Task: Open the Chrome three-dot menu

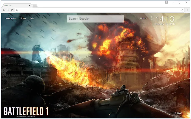Action: click(x=187, y=10)
